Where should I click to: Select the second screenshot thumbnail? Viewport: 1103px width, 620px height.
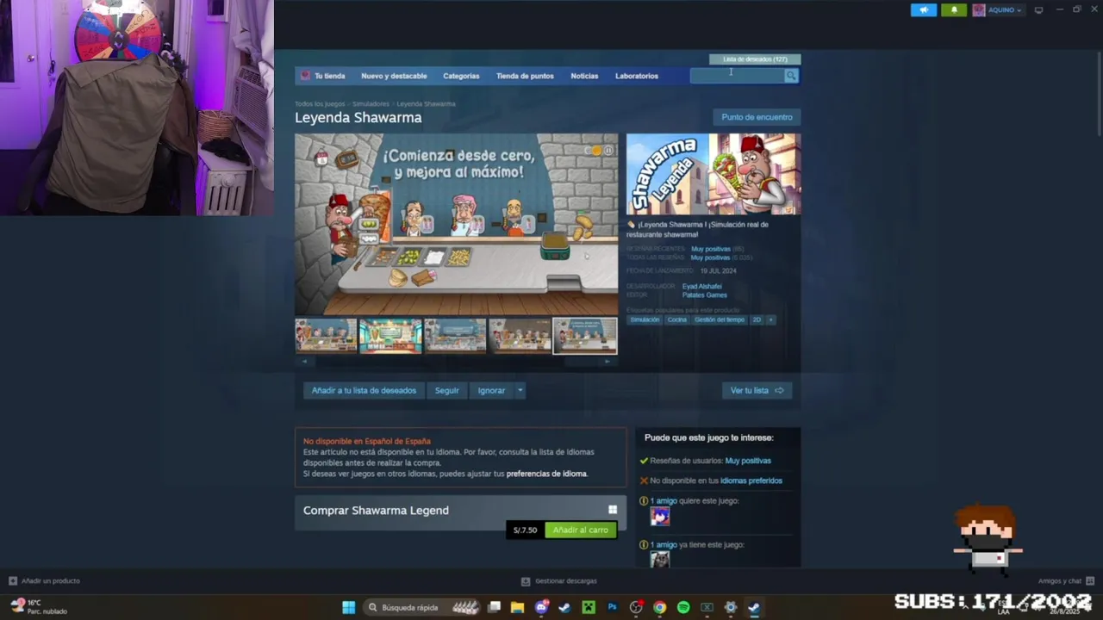[x=390, y=336]
